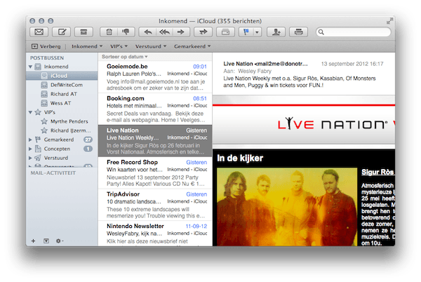Open VIP's favorites bar dropdown
This screenshot has height=282, width=421.
[119, 46]
